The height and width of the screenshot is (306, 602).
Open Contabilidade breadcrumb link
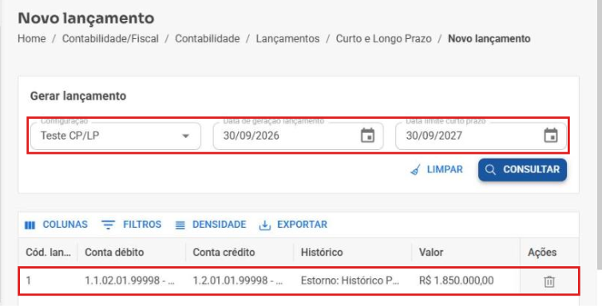coord(208,39)
